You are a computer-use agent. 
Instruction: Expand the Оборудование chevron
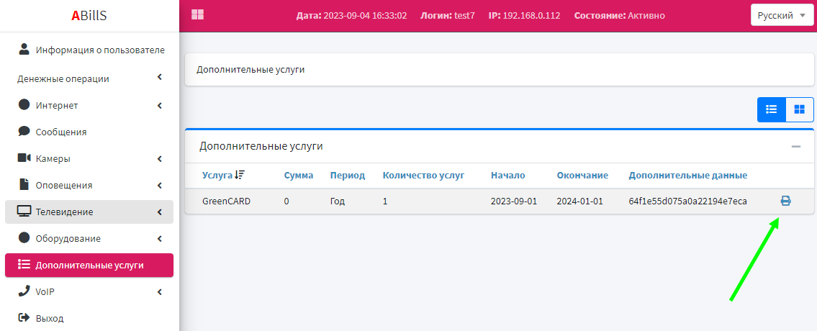point(159,238)
